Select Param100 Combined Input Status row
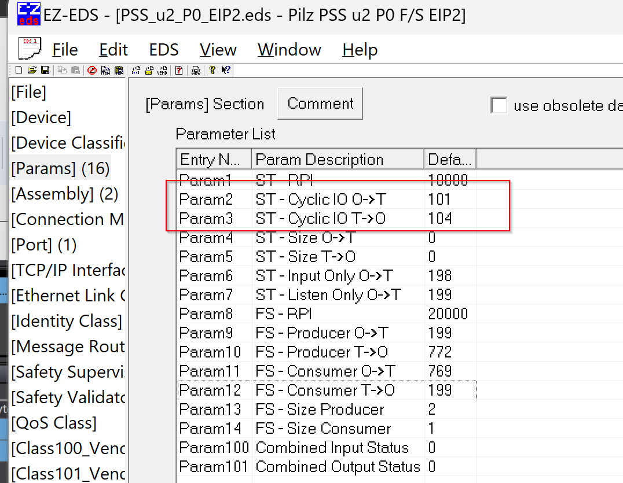Image resolution: width=623 pixels, height=483 pixels. point(327,447)
